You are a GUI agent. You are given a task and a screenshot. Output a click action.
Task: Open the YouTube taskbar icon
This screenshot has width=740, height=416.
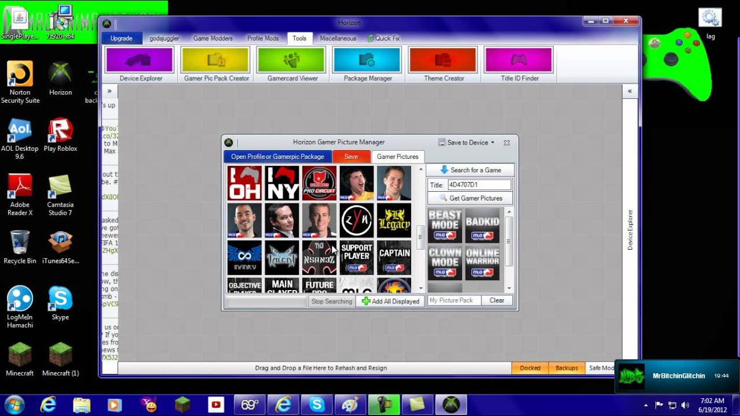click(x=216, y=404)
